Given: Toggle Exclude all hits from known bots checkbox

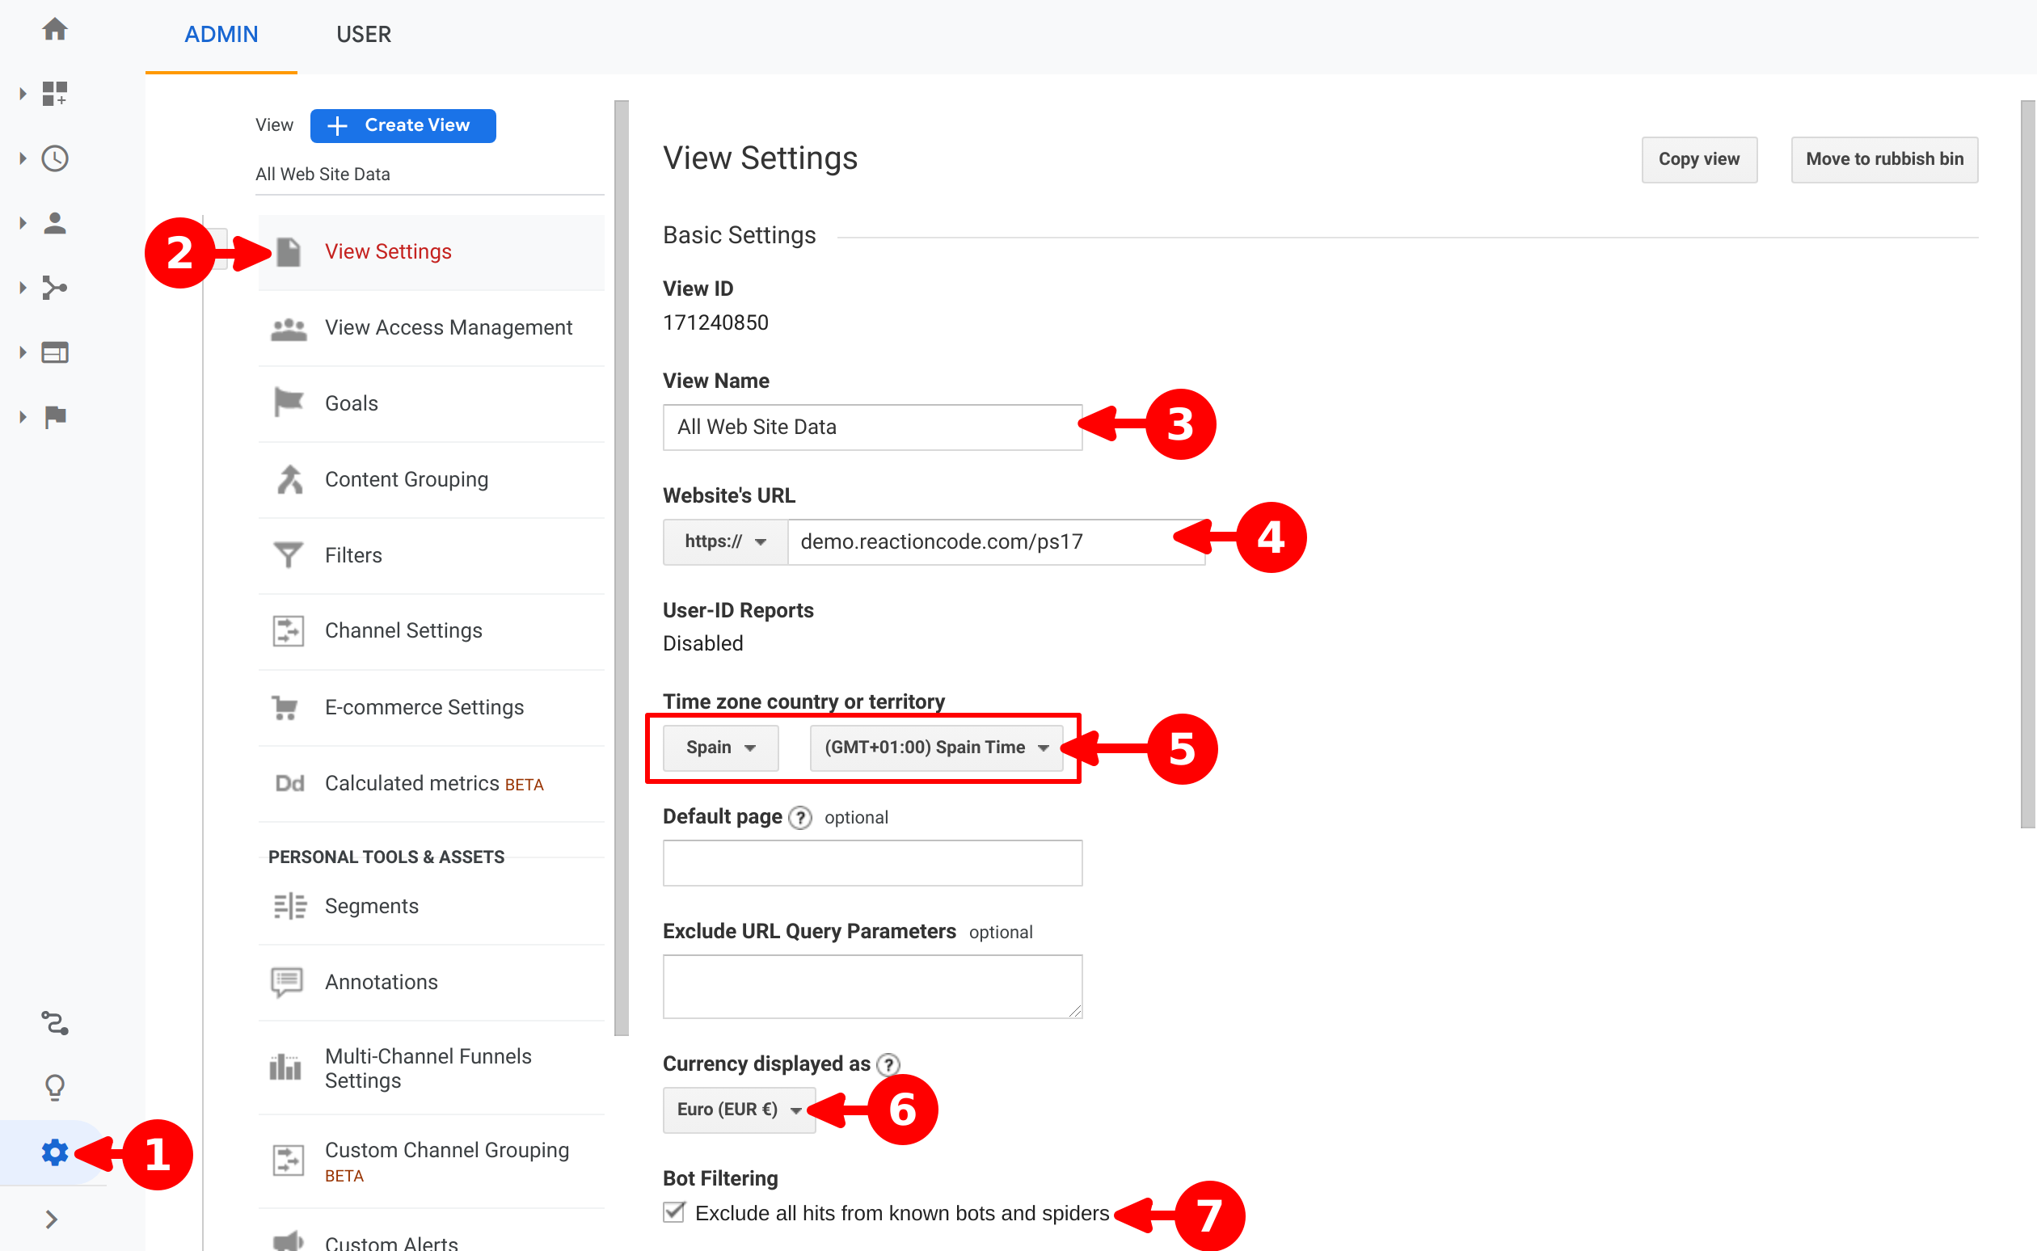Looking at the screenshot, I should pyautogui.click(x=674, y=1212).
